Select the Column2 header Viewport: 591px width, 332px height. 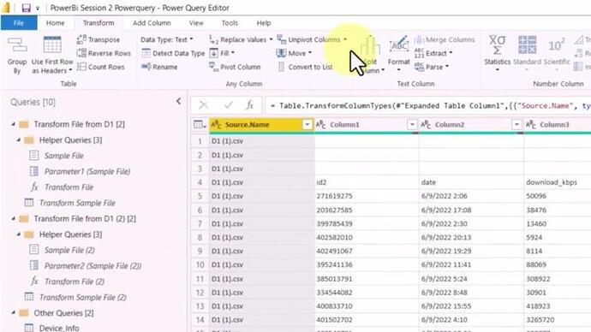tap(450, 125)
